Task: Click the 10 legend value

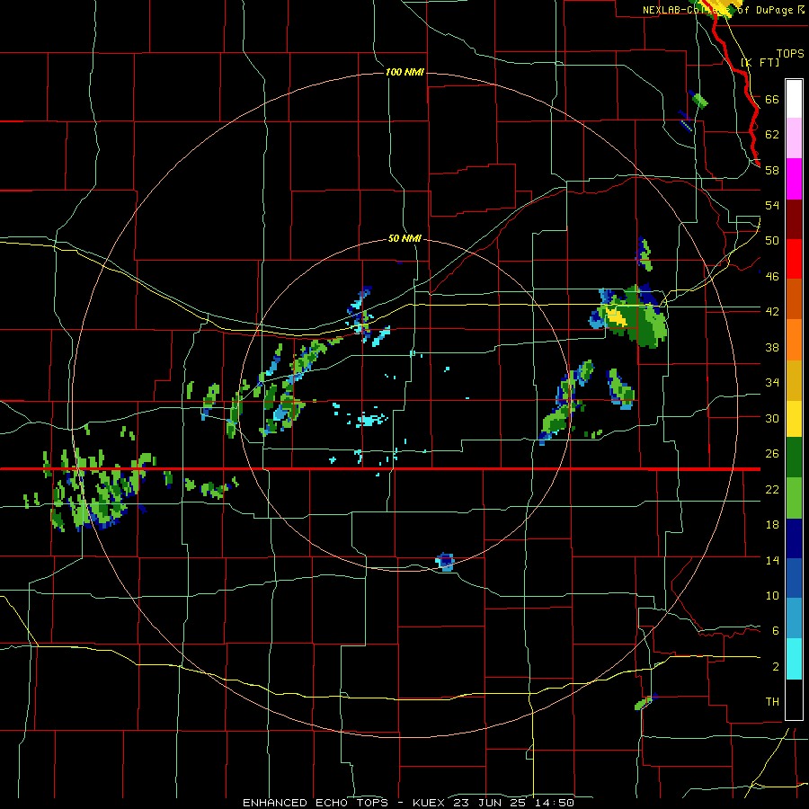Action: [772, 595]
